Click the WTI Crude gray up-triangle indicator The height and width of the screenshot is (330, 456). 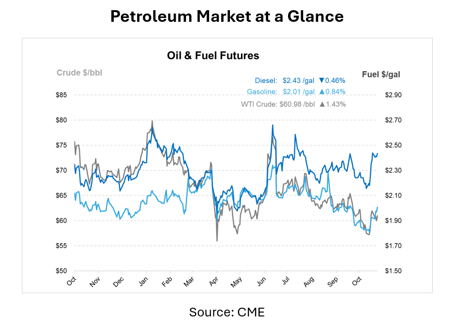321,104
